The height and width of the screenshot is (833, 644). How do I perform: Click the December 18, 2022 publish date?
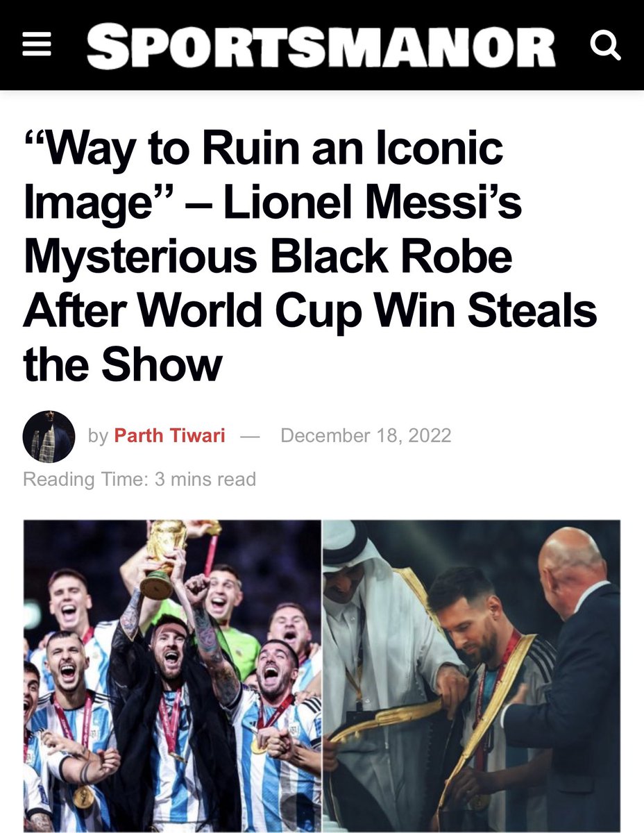(x=366, y=436)
